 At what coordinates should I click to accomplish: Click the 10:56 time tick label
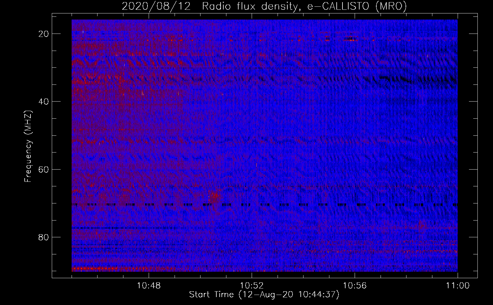point(355,286)
